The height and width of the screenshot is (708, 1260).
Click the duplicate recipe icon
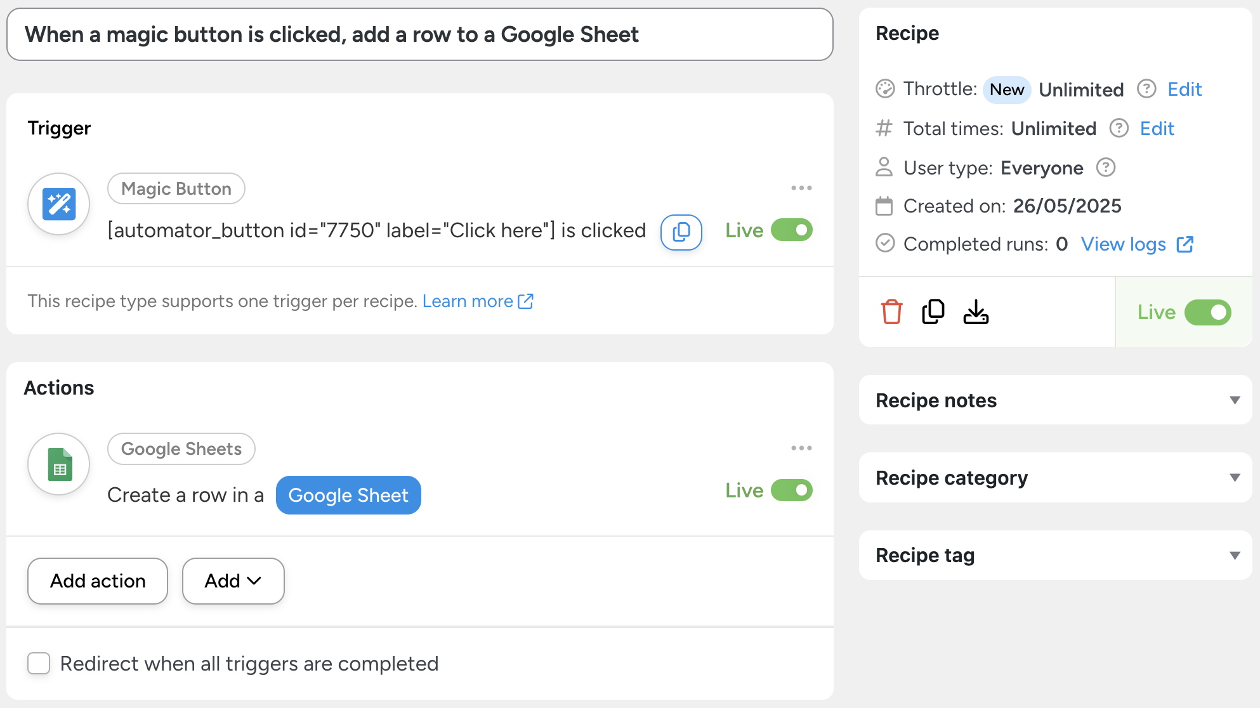[x=933, y=312]
